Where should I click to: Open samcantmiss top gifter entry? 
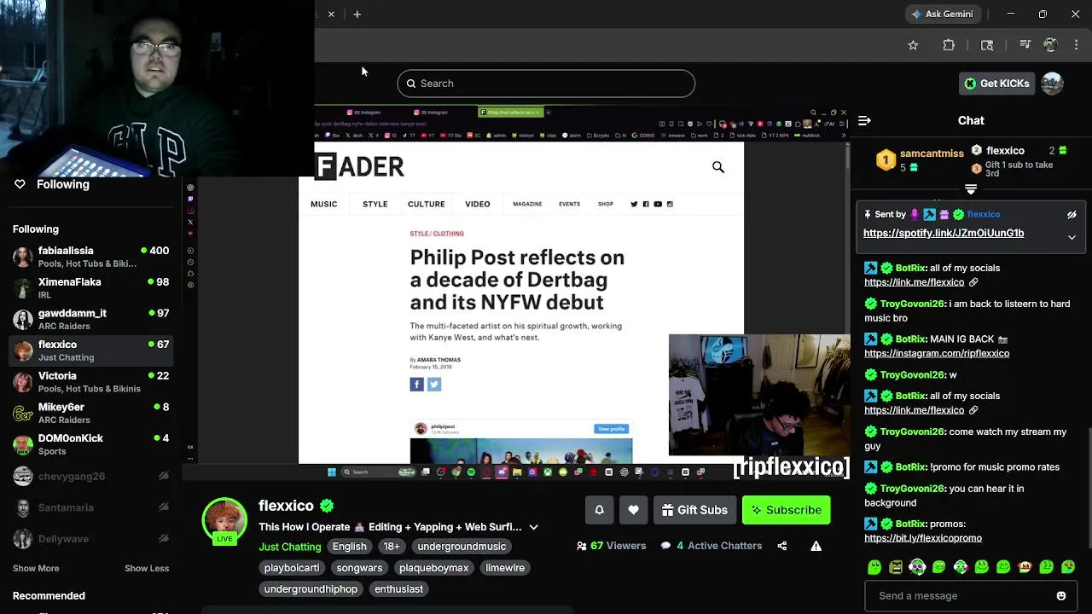click(x=921, y=160)
